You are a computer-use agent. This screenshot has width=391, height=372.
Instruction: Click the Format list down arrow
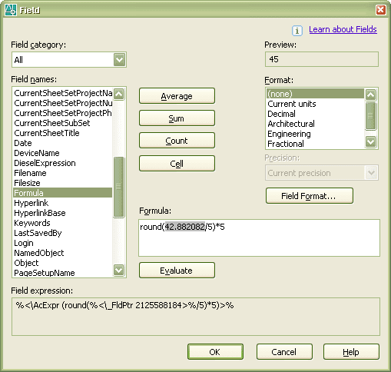pyautogui.click(x=371, y=141)
